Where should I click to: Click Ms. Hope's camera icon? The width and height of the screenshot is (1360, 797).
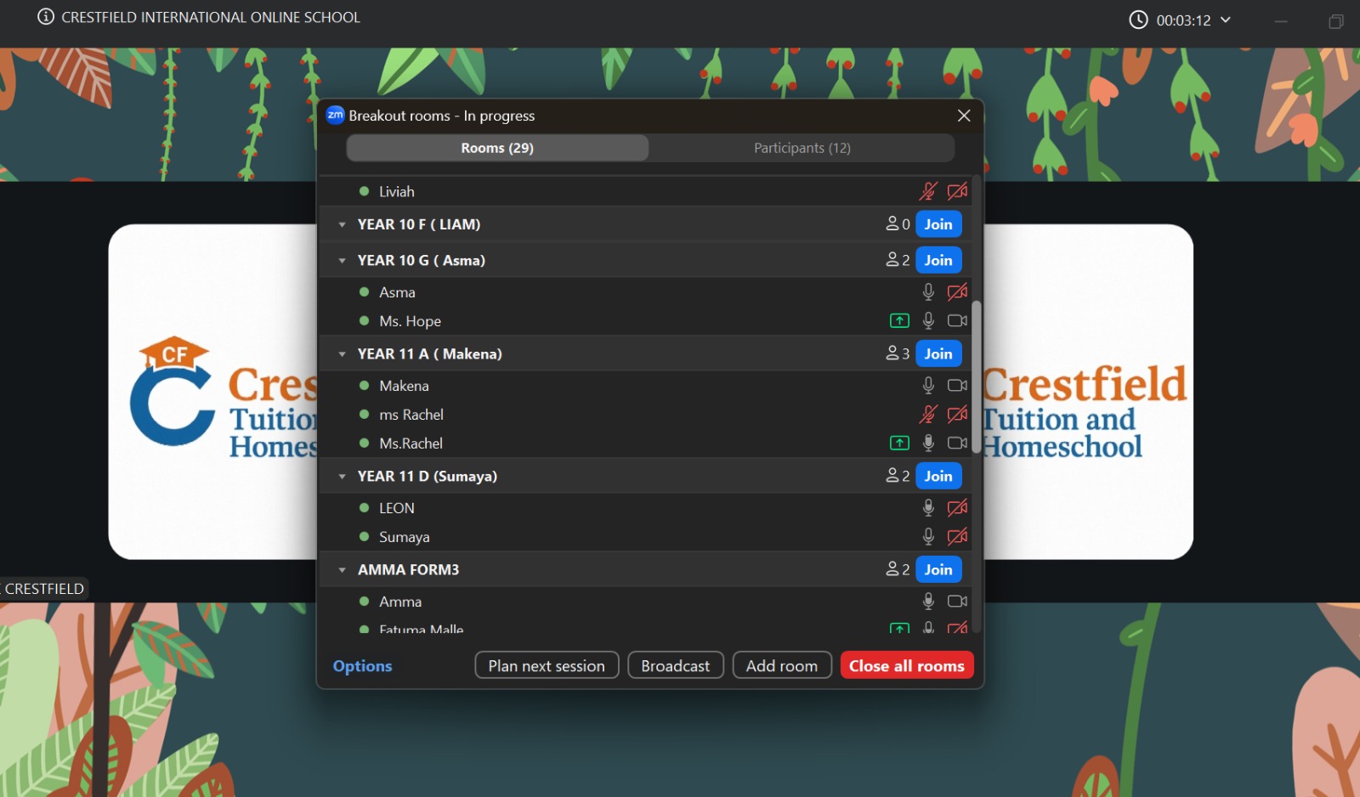pos(958,320)
